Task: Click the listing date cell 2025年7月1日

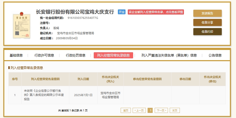Action: click(x=83, y=95)
